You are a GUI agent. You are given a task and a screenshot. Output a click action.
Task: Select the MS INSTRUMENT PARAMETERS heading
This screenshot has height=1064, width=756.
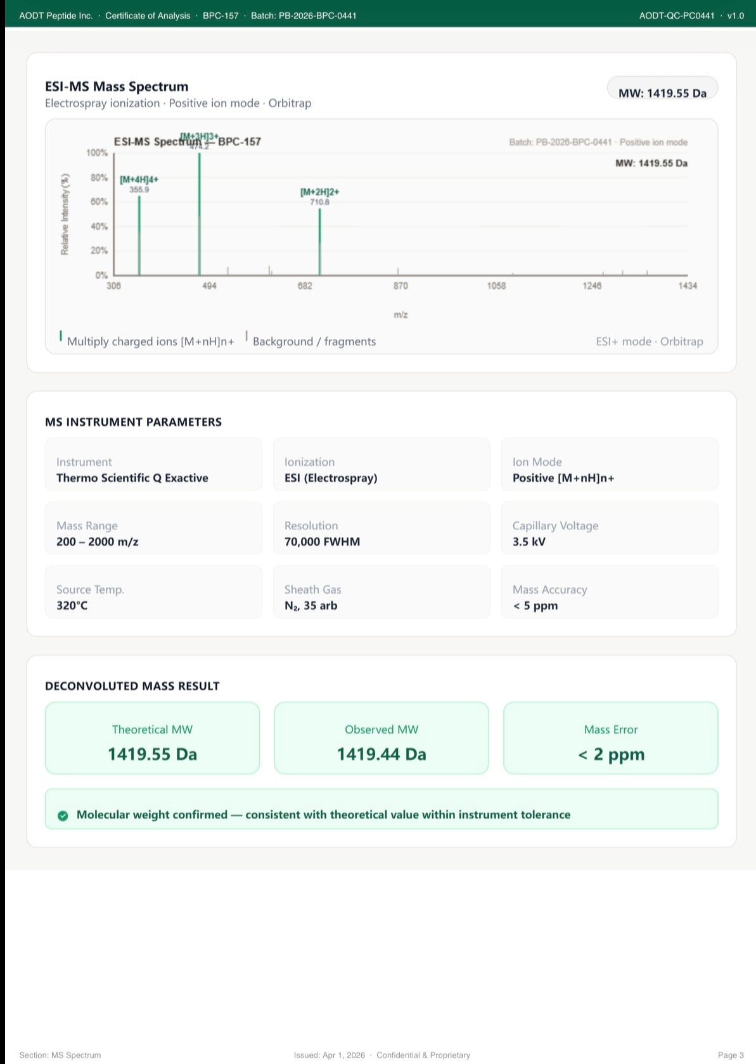click(133, 422)
